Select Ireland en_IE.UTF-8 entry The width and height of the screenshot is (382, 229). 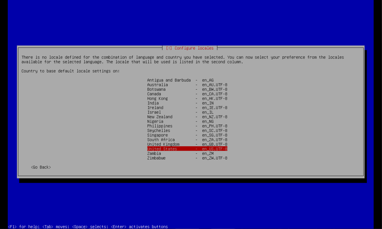coord(187,108)
